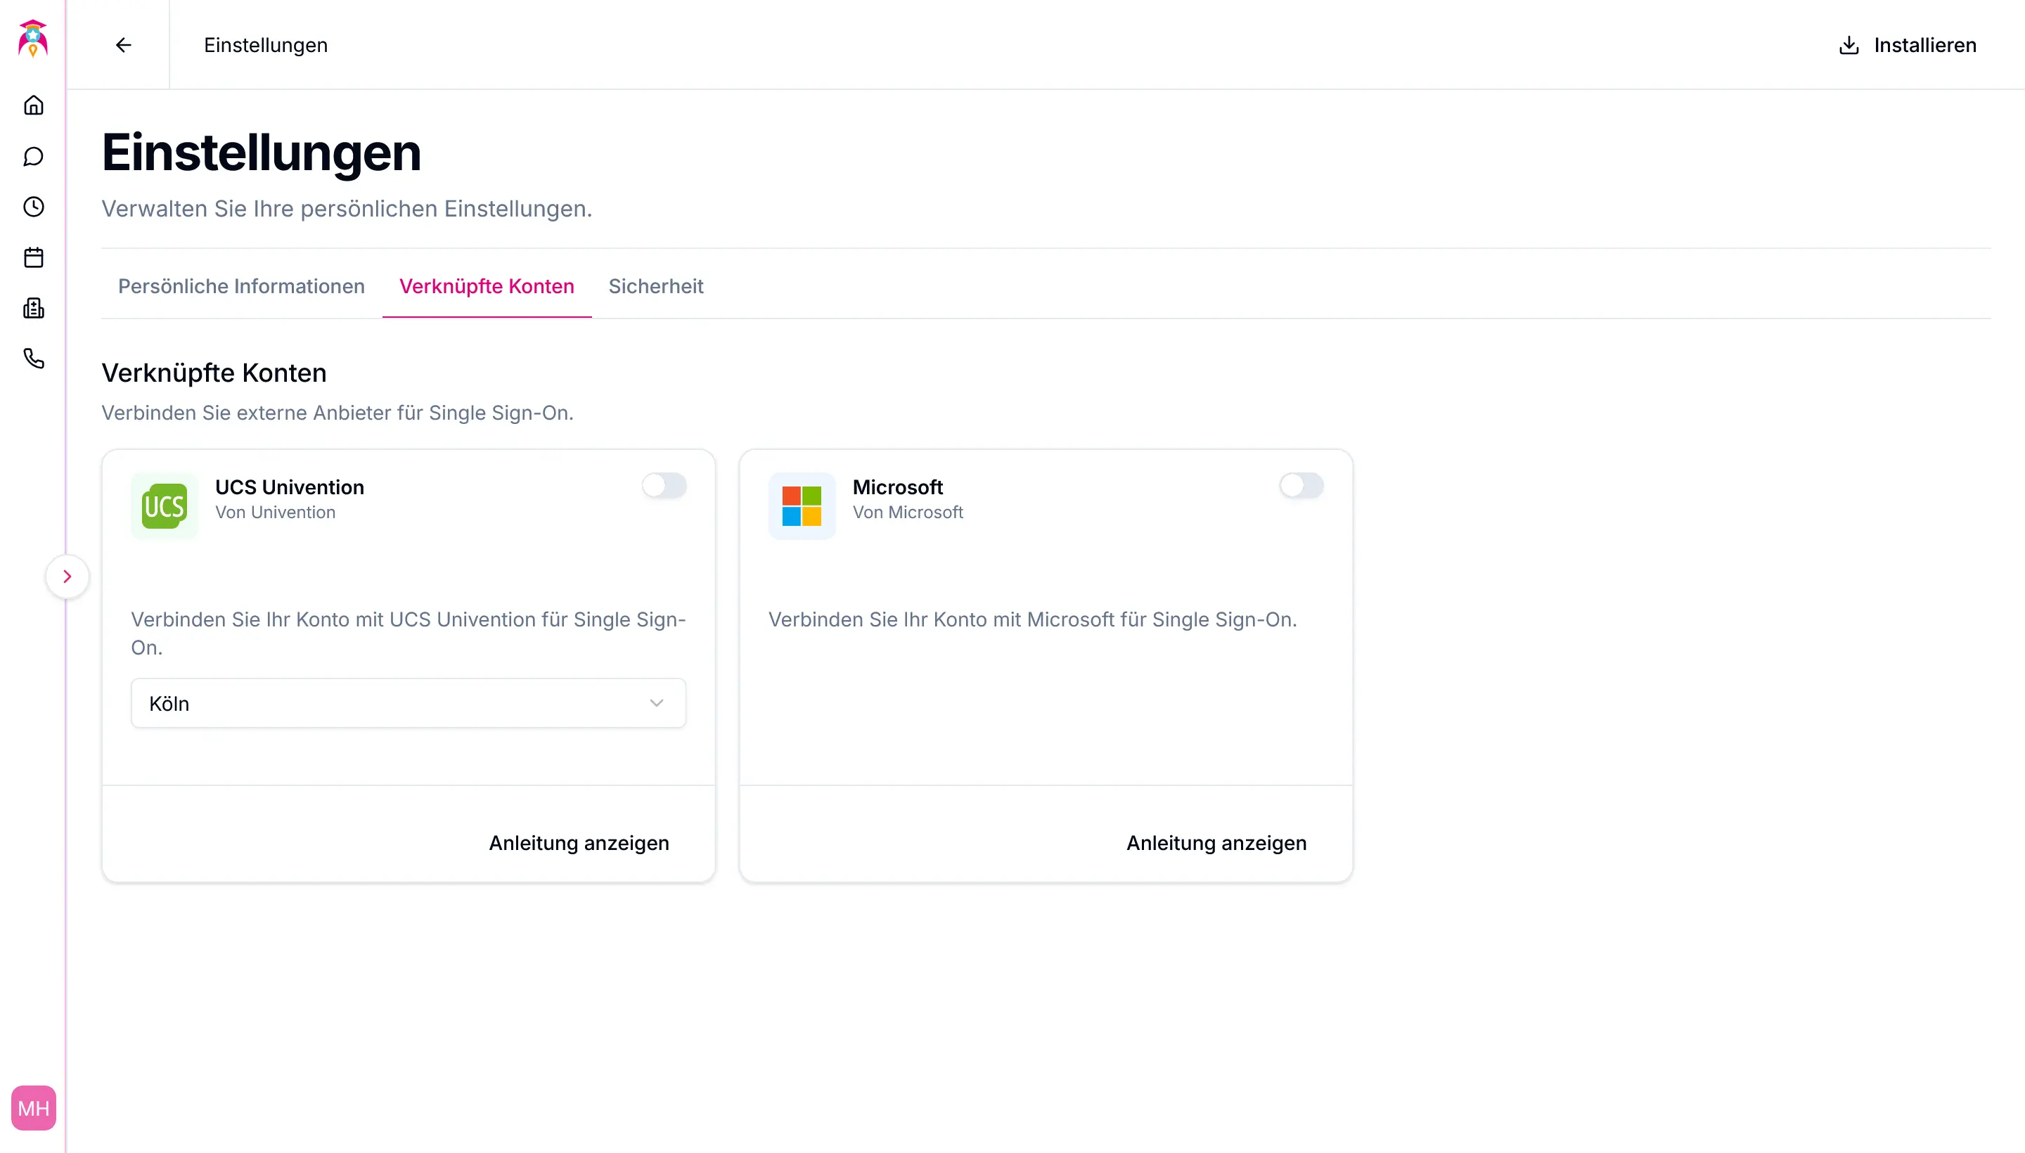This screenshot has width=2025, height=1153.
Task: Select the Verknüpfte Konten tab
Action: pyautogui.click(x=487, y=286)
